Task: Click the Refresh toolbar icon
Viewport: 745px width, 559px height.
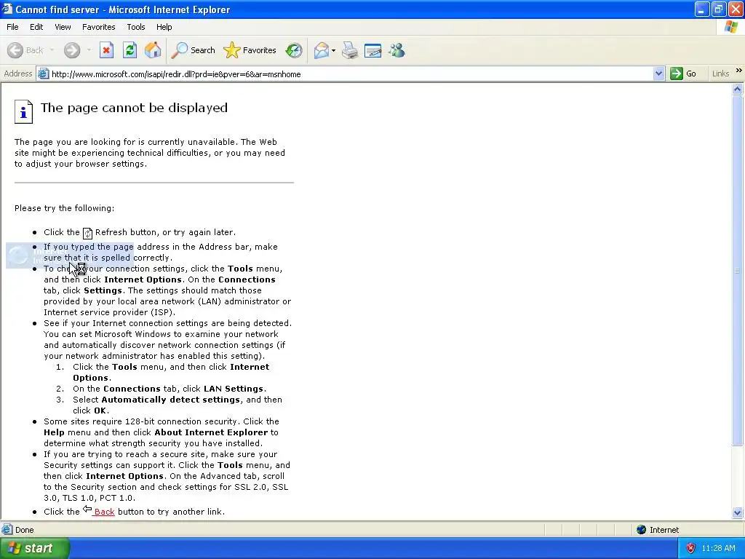Action: [130, 50]
